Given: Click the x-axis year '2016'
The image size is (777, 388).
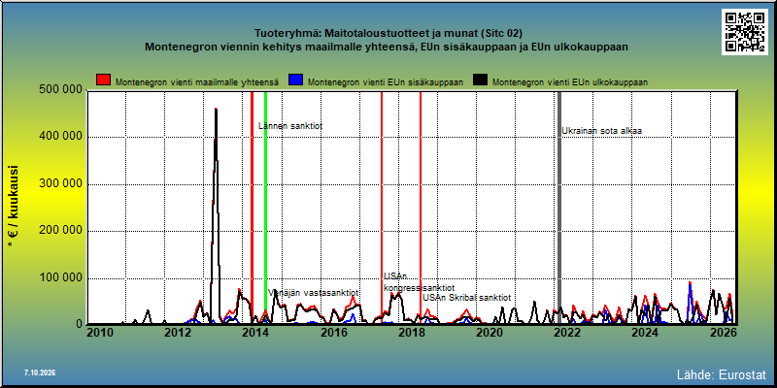Looking at the screenshot, I should coord(333,333).
